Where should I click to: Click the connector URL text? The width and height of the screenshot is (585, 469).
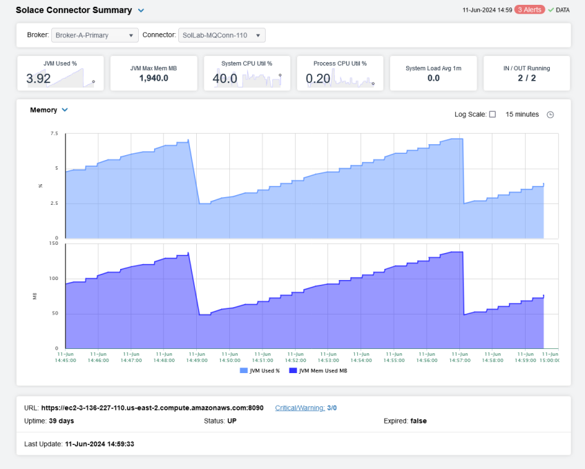click(152, 408)
